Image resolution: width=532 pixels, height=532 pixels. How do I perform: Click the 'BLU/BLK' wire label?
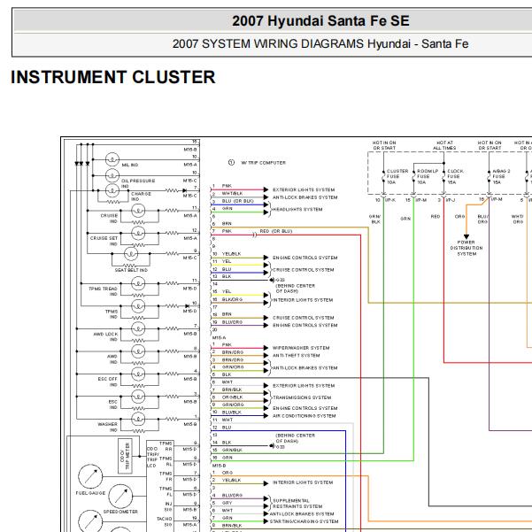(x=232, y=412)
